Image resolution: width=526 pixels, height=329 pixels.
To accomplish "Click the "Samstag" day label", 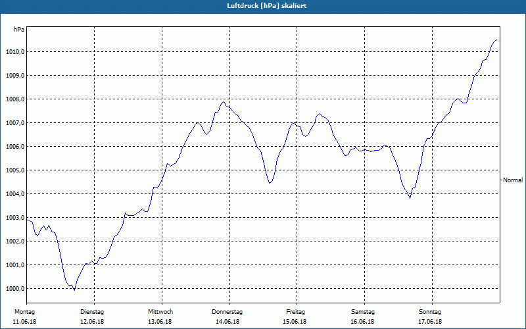I will [363, 312].
